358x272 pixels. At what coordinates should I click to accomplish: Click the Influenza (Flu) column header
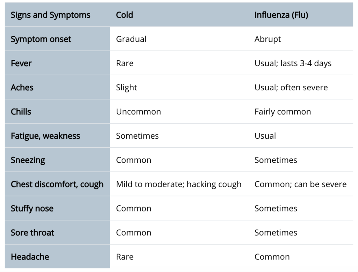point(281,15)
